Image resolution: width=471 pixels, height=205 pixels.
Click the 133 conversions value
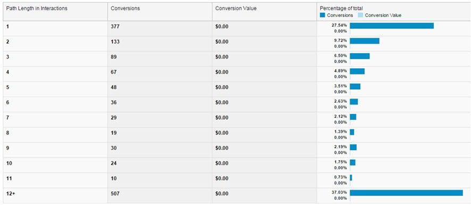pos(115,42)
